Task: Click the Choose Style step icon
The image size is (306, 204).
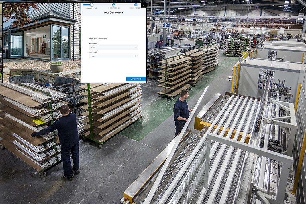Action: 92,5
